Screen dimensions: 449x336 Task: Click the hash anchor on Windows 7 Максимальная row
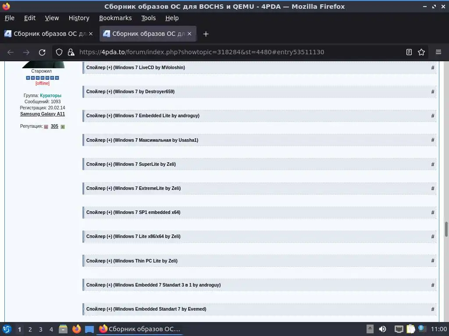click(x=433, y=140)
